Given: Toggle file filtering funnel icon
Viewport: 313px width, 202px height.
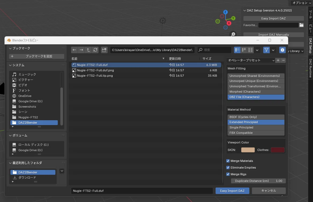Looking at the screenshot, I should [x=266, y=50].
